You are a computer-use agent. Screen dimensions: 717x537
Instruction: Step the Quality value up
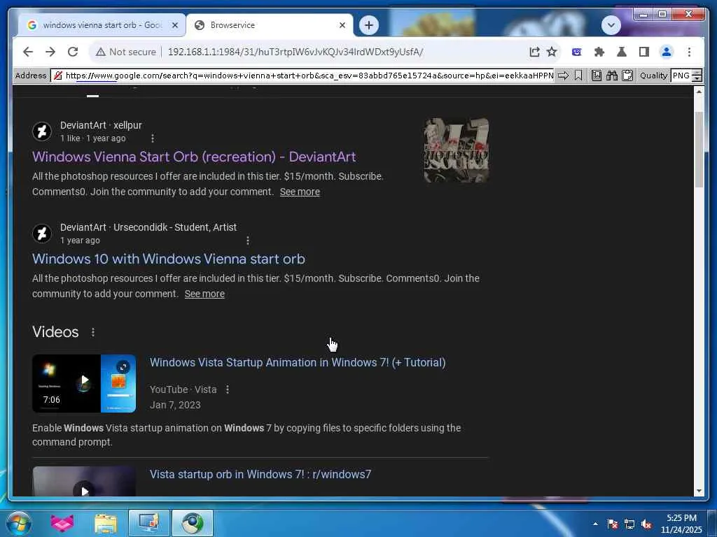pyautogui.click(x=697, y=73)
